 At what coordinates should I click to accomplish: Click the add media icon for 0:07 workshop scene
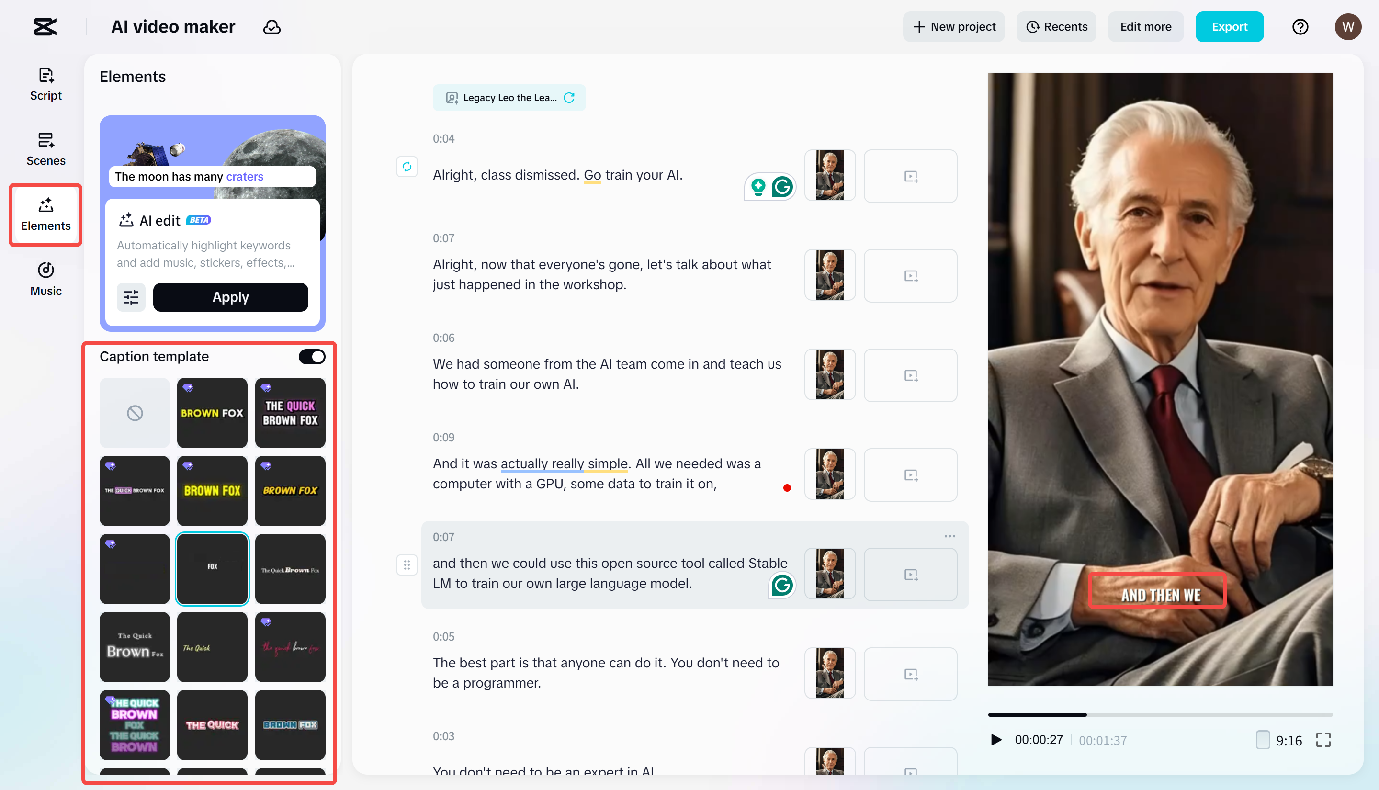pyautogui.click(x=910, y=276)
